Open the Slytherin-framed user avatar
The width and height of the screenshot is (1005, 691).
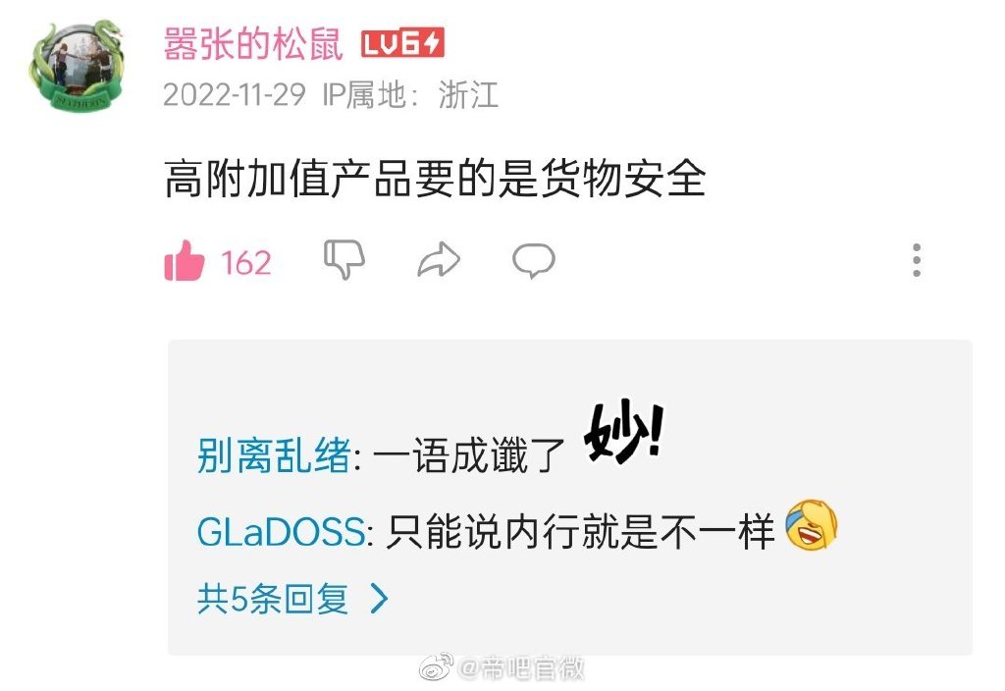point(76,64)
